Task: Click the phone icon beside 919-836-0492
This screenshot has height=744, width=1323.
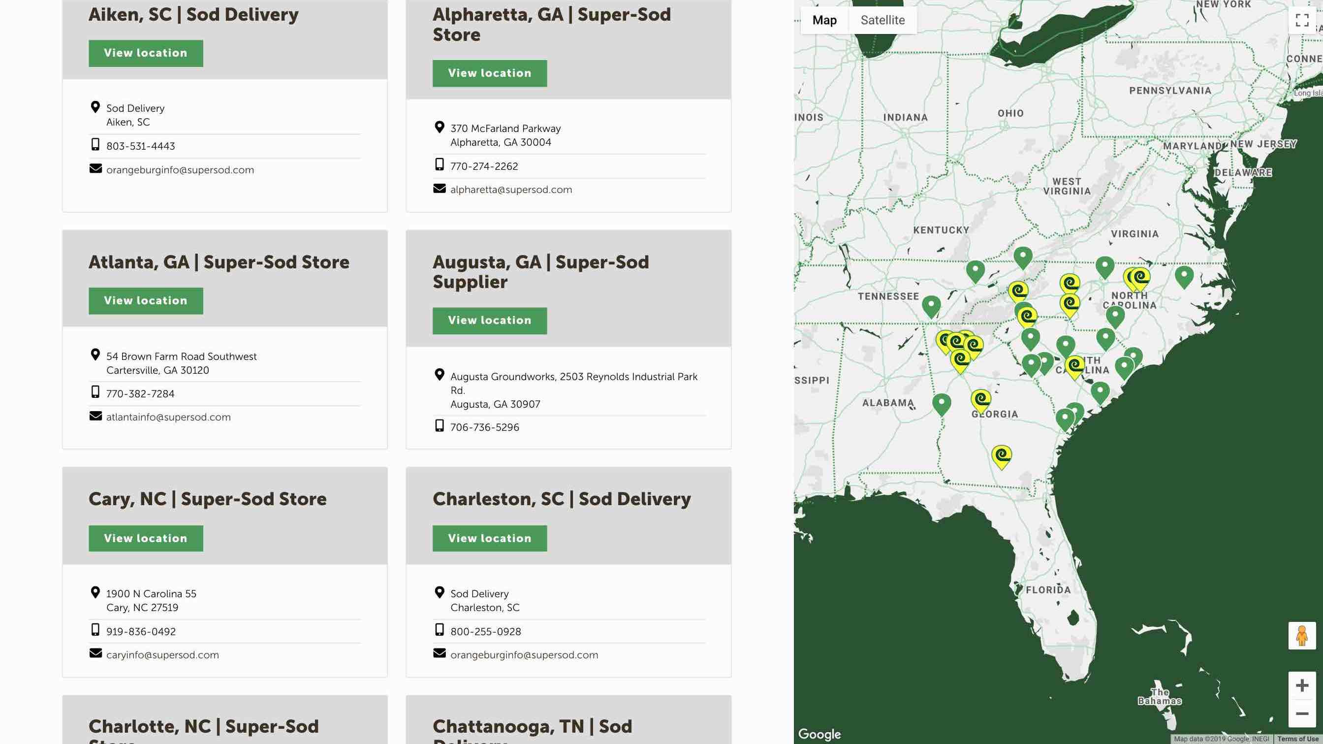Action: coord(95,629)
